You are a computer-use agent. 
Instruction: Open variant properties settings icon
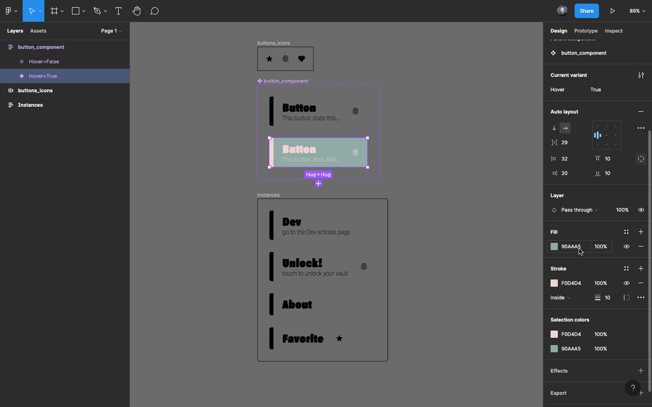(641, 75)
